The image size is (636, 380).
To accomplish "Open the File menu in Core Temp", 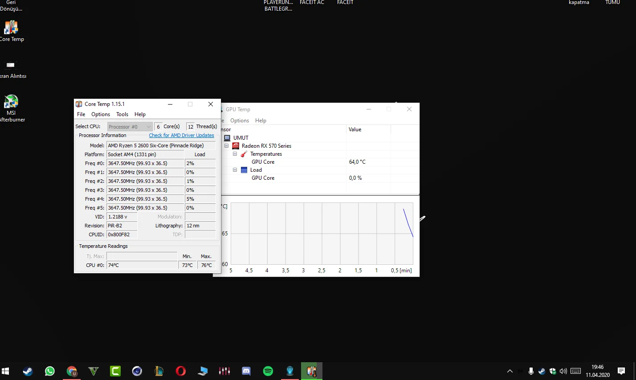I will (81, 114).
